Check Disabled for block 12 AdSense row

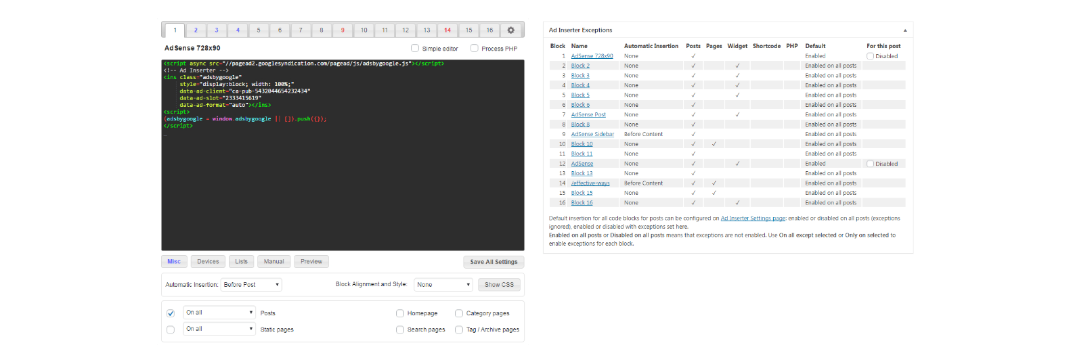[871, 164]
